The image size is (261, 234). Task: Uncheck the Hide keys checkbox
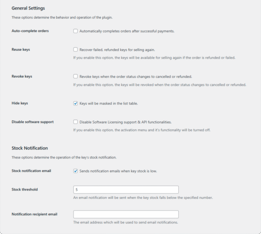76,104
